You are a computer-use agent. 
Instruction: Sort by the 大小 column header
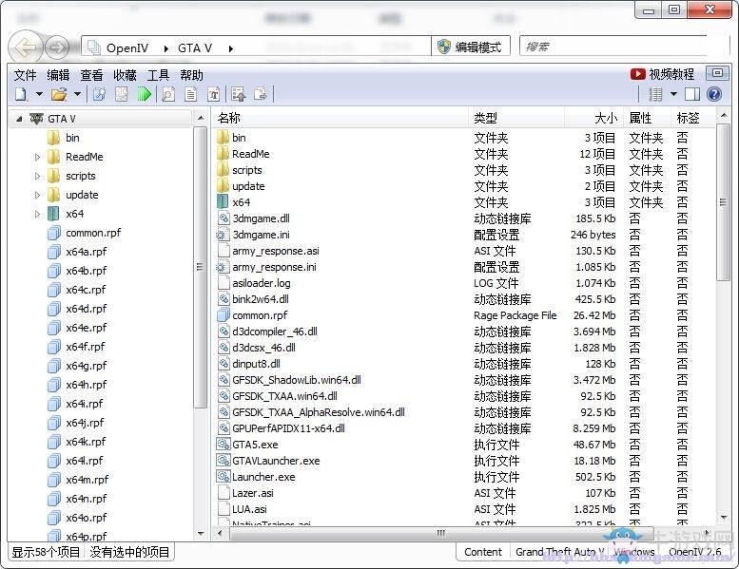point(593,118)
